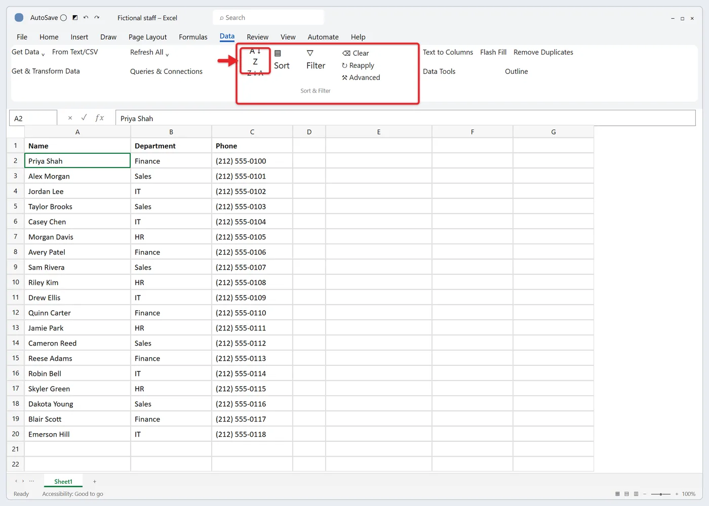
Task: Click the fx insert function icon
Action: (x=100, y=118)
